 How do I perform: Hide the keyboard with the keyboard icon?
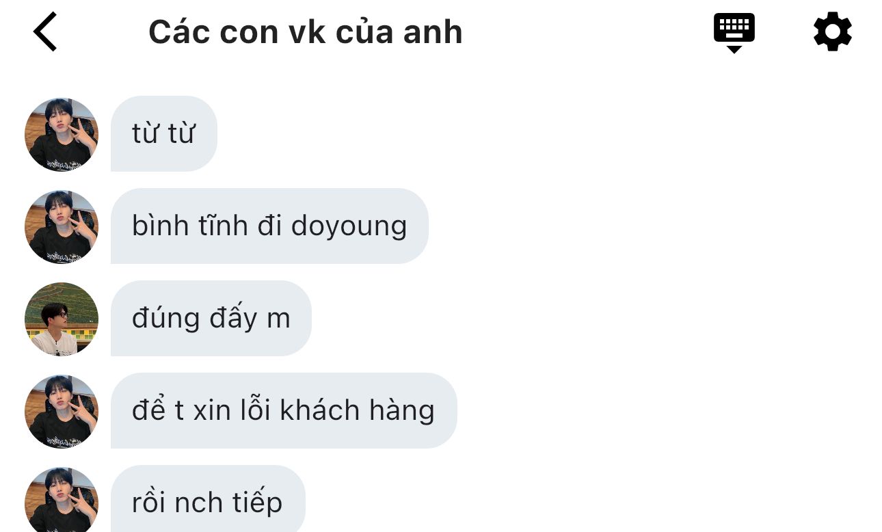[734, 32]
